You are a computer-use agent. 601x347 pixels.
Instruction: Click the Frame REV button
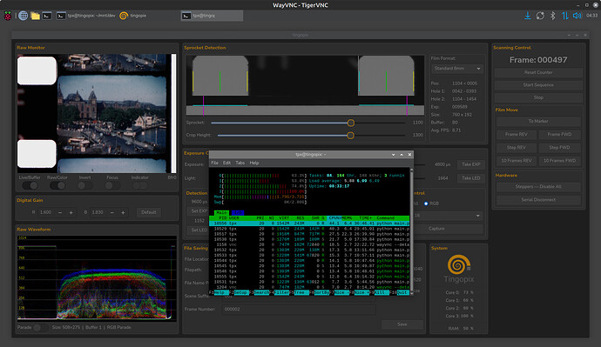click(x=517, y=134)
